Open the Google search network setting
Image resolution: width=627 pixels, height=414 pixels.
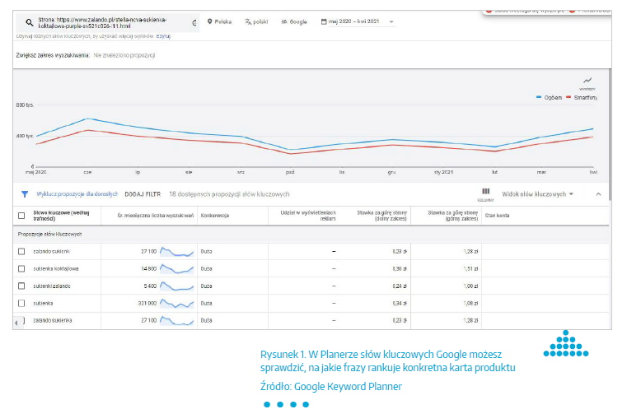[294, 21]
